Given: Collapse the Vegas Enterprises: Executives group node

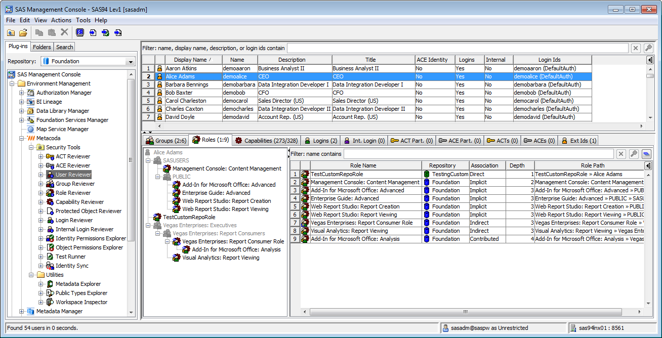Looking at the screenshot, I should tap(148, 225).
